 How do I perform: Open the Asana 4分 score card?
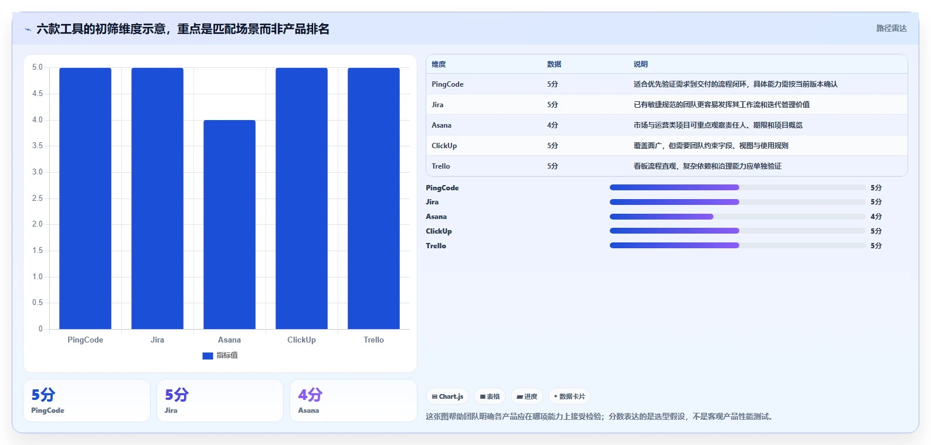click(x=354, y=400)
